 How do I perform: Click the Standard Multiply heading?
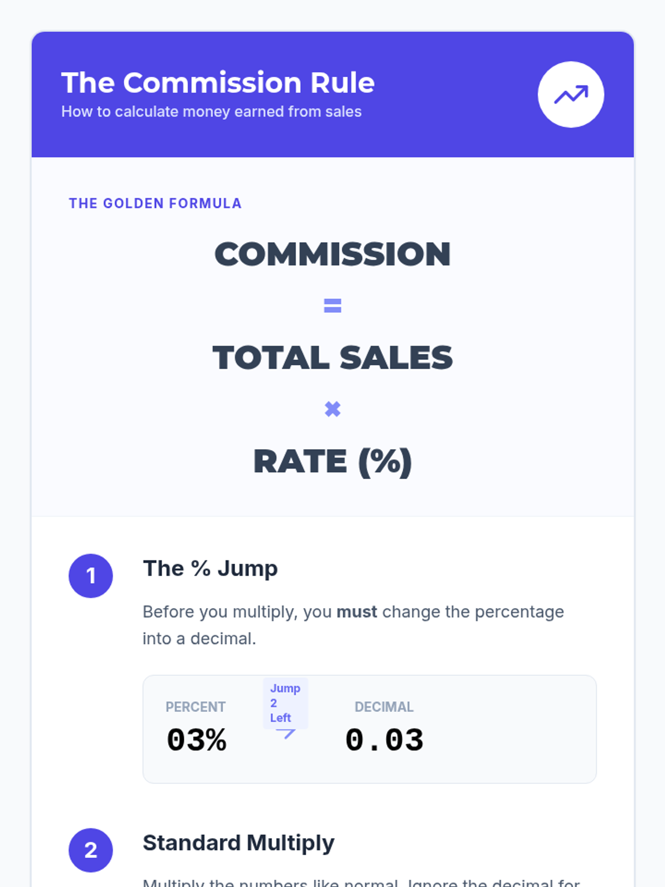pos(238,843)
